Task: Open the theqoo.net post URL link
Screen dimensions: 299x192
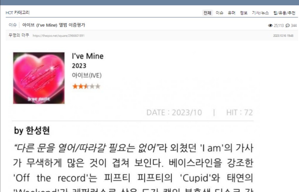Action: point(58,36)
